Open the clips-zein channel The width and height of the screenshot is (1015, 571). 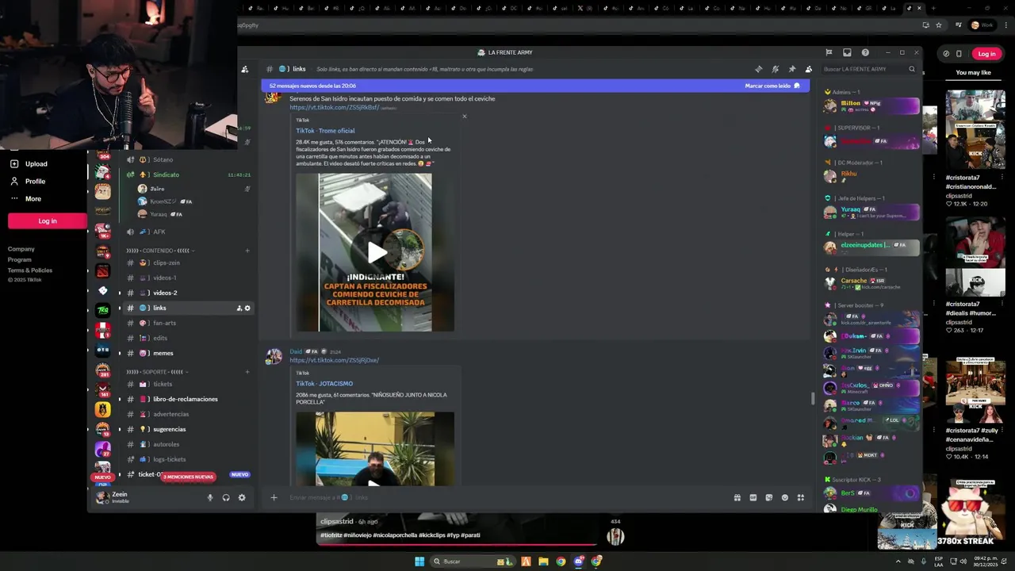click(x=189, y=263)
